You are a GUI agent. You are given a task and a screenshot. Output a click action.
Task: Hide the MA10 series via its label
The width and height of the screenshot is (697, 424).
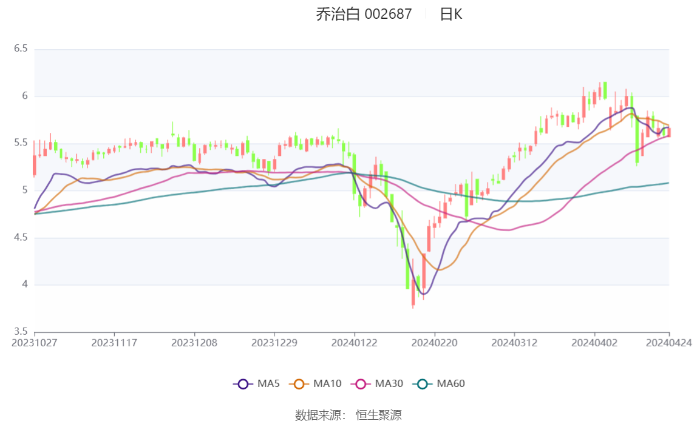click(x=327, y=384)
